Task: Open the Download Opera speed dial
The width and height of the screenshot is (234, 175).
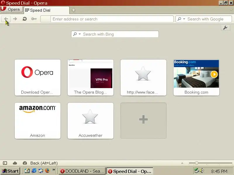Action: point(38,78)
